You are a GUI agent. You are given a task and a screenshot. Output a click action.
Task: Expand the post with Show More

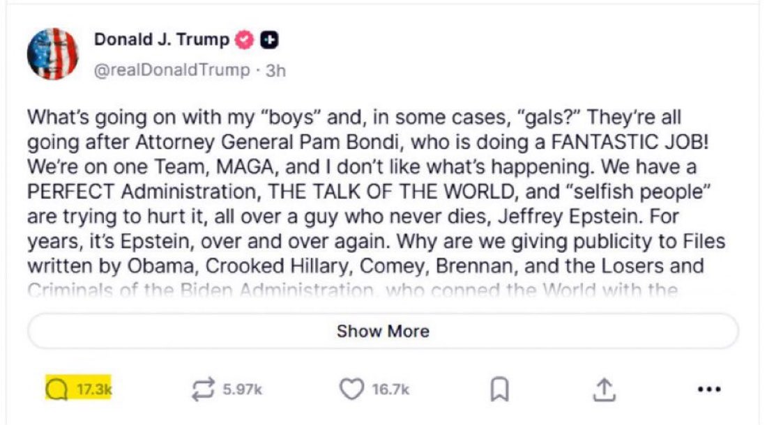click(x=383, y=331)
